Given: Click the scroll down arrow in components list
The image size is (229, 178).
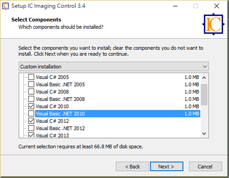Looking at the screenshot, I should (x=204, y=133).
